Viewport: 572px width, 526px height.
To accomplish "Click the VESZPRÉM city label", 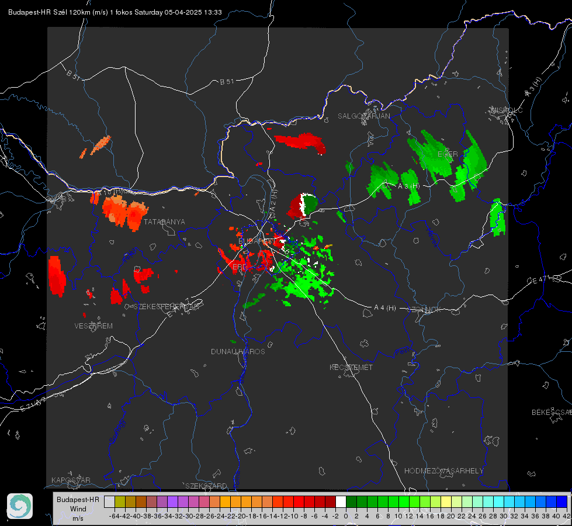I will [x=93, y=326].
